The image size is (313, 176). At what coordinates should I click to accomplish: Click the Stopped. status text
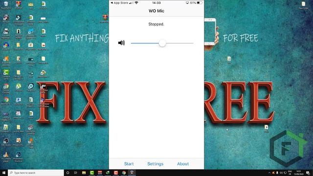point(156,24)
